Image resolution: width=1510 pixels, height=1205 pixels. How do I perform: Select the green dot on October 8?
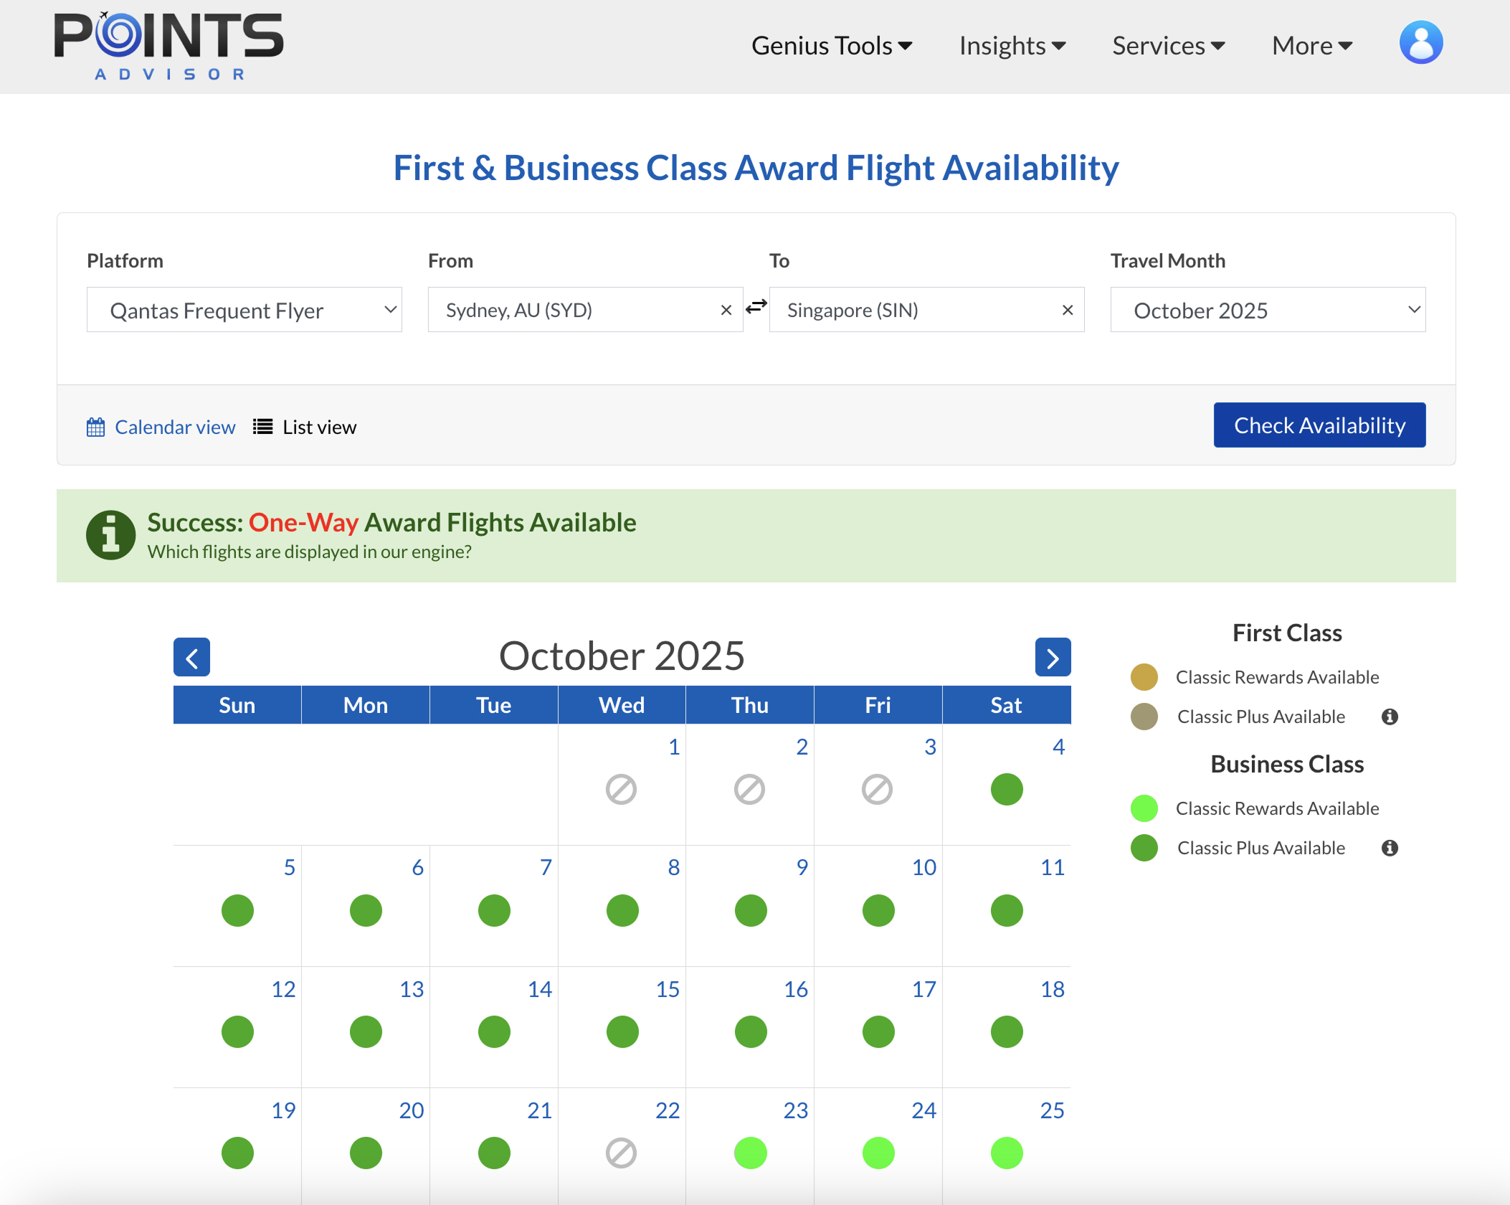click(x=622, y=911)
